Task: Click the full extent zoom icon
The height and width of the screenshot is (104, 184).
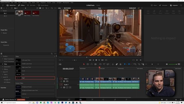Action: 135,64
